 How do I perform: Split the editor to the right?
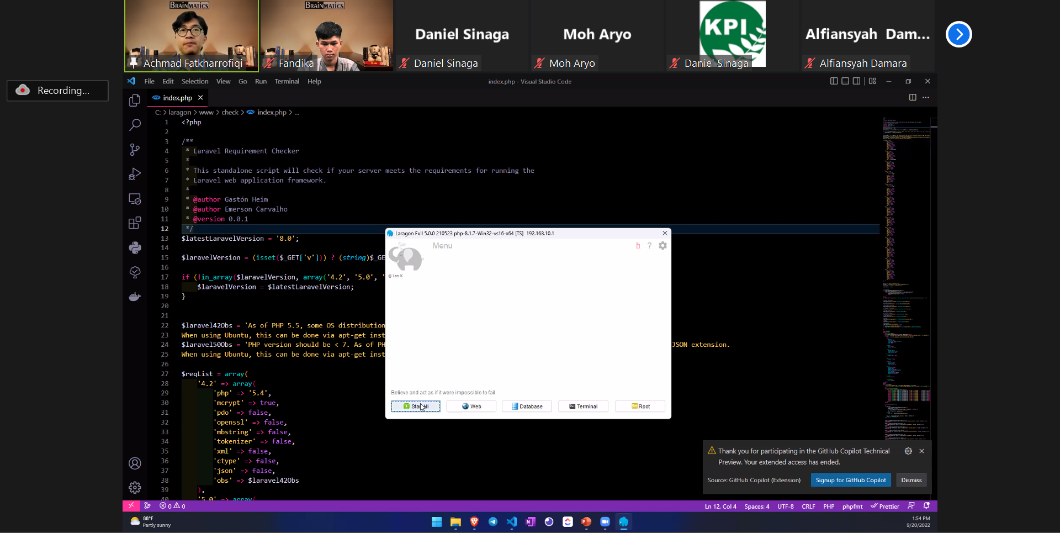(x=913, y=98)
